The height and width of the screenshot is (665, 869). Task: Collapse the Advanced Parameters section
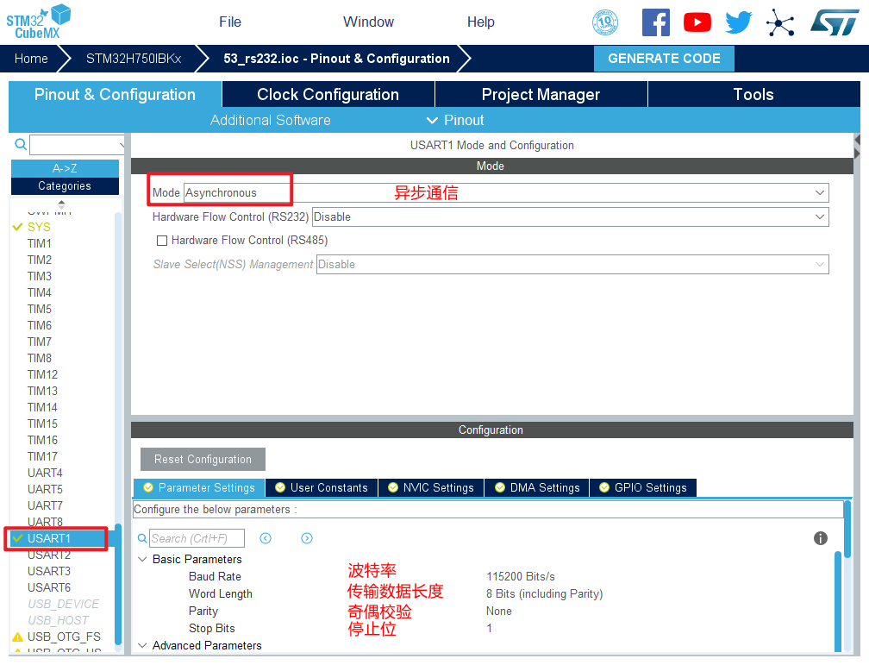(x=142, y=645)
